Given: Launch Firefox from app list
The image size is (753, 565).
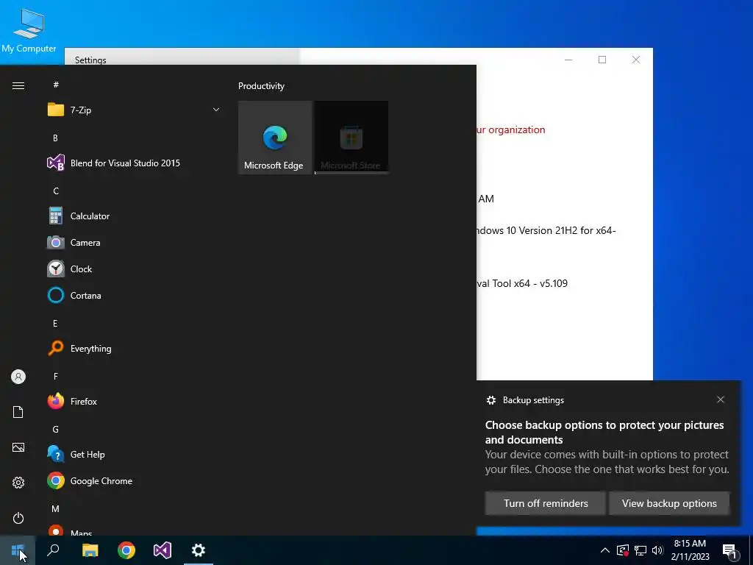Looking at the screenshot, I should point(134,401).
